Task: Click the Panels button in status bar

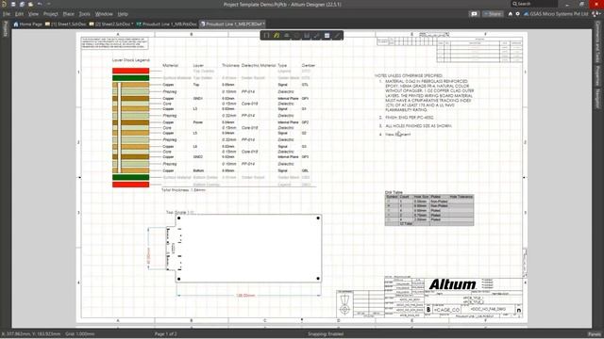Action: point(594,334)
